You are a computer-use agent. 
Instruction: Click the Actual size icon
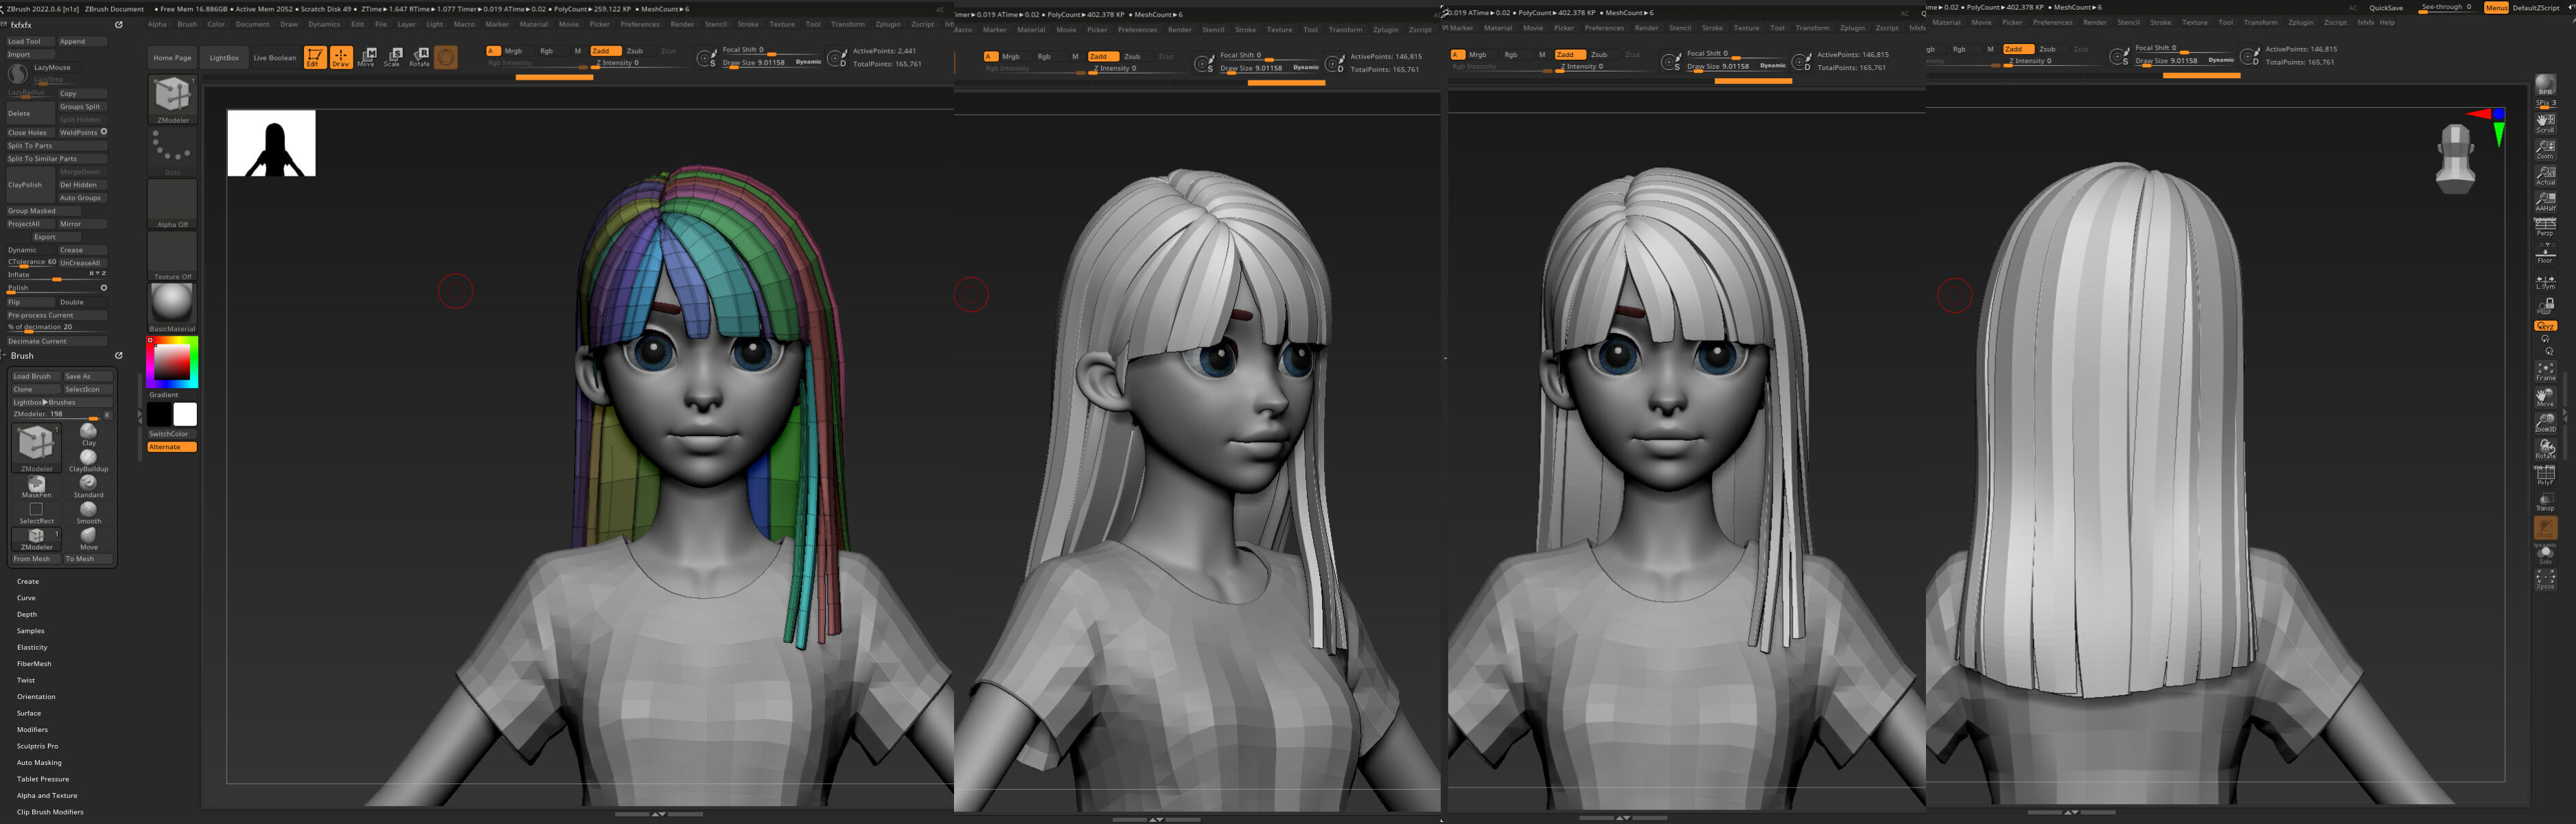[2545, 175]
